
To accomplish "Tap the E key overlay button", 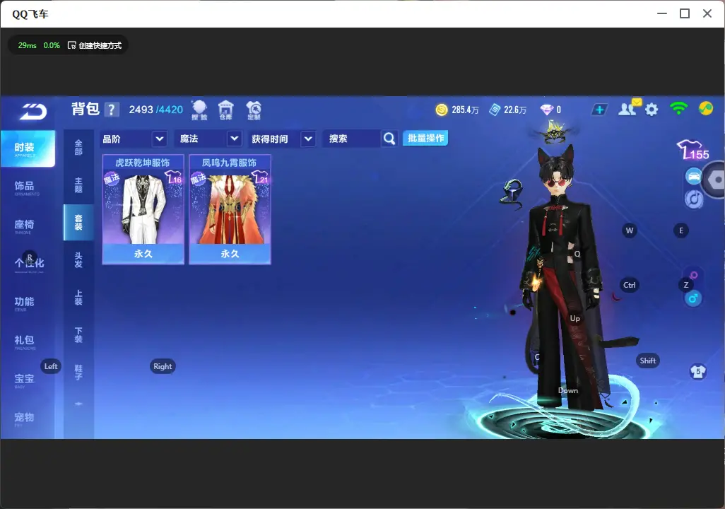I will 680,230.
